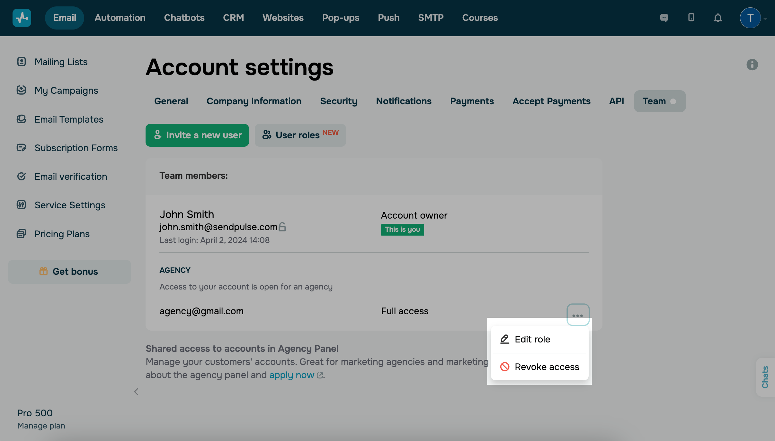This screenshot has height=441, width=775.
Task: Open the Automation section in top navigation
Action: pyautogui.click(x=120, y=18)
